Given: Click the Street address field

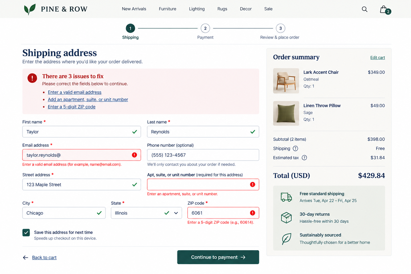Looking at the screenshot, I should point(82,184).
